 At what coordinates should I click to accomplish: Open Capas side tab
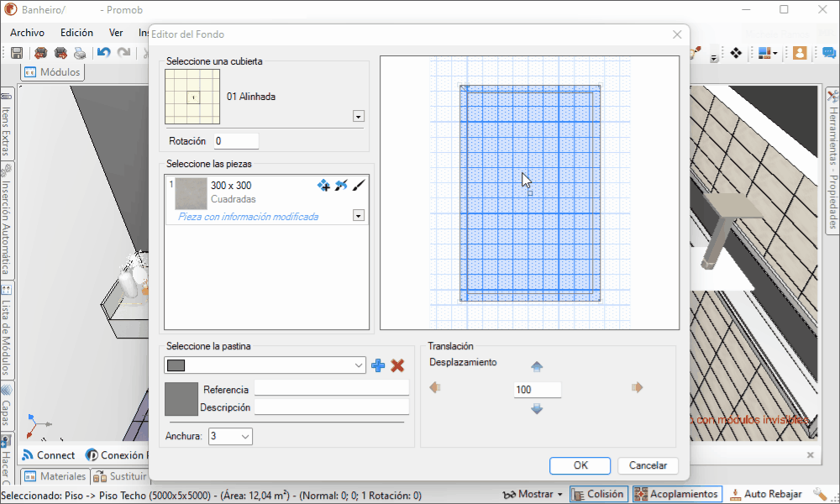coord(7,405)
